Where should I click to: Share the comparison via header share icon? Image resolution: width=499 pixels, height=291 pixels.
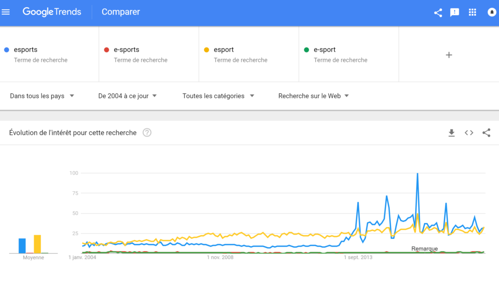438,12
